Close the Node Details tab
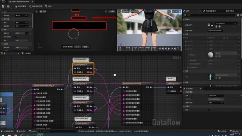The width and height of the screenshot is (242, 136). tap(200, 88)
